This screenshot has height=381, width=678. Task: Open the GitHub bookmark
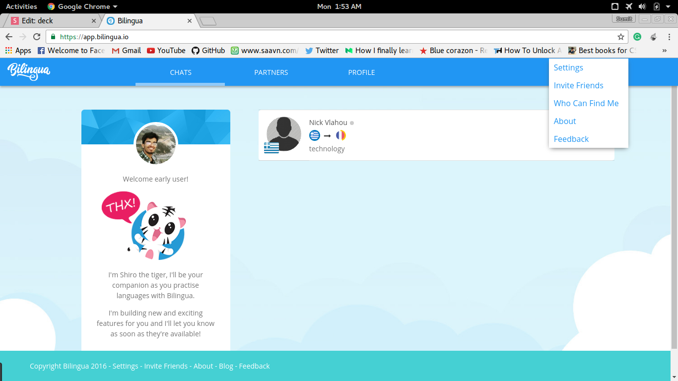point(208,51)
